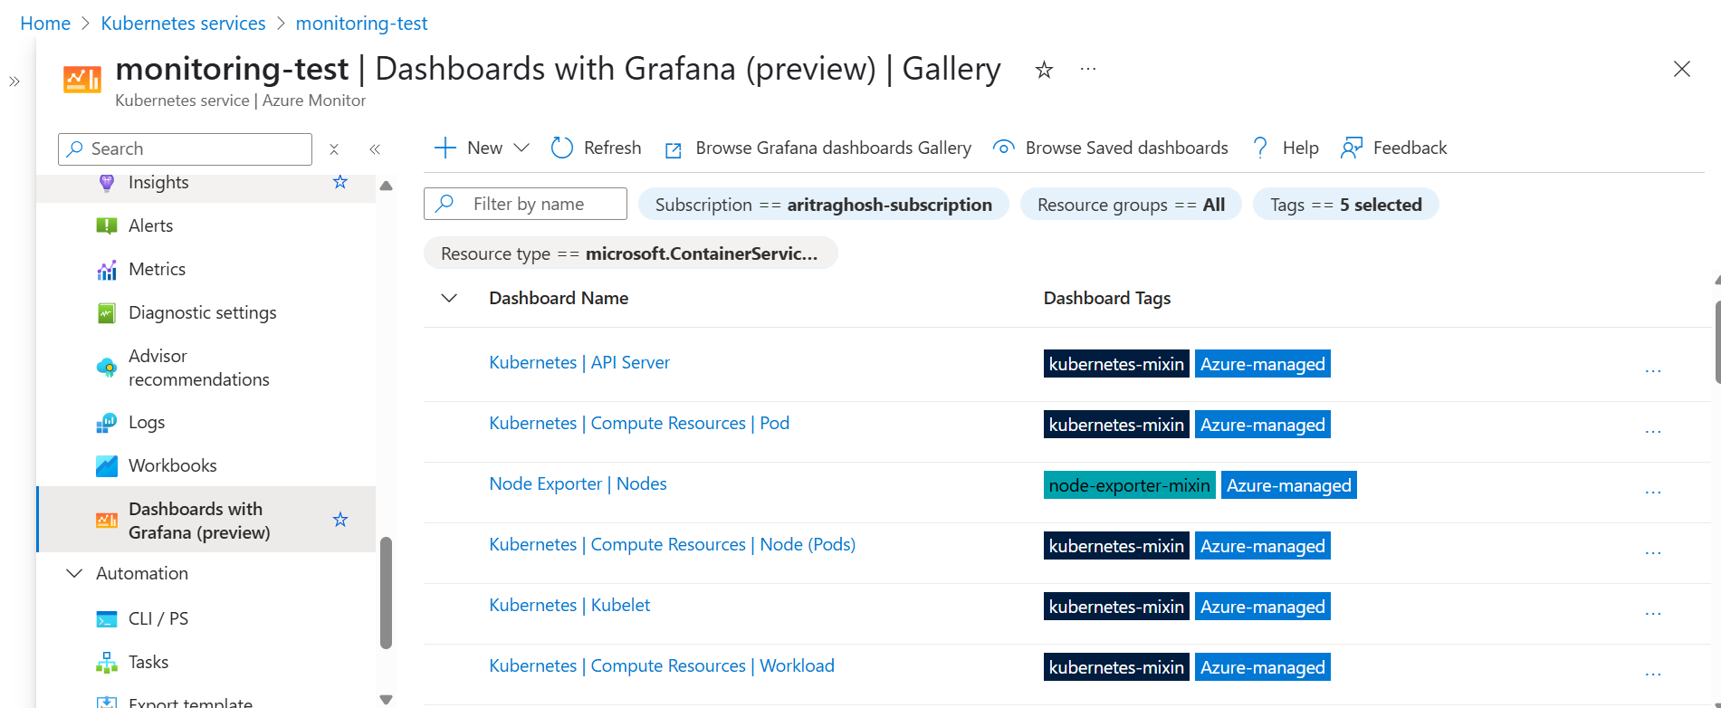Open the Insights menu item icon
1721x708 pixels.
tap(107, 182)
